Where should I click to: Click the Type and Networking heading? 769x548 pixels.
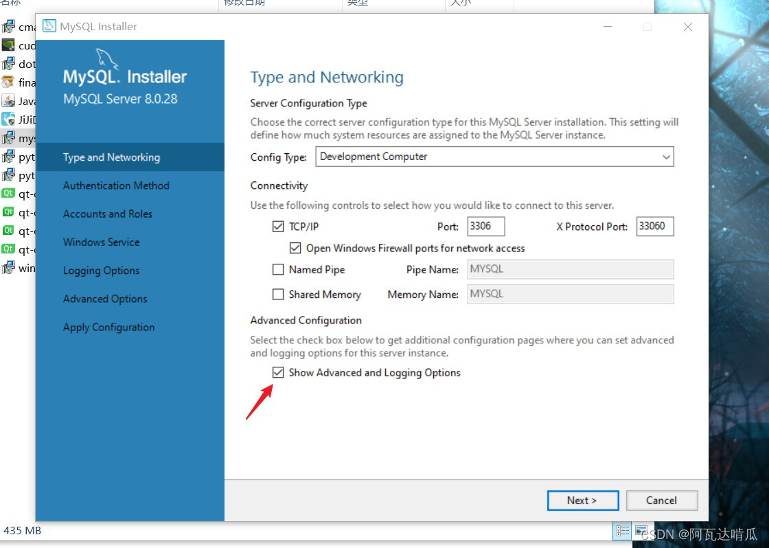[327, 78]
